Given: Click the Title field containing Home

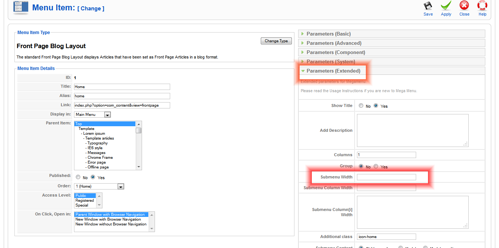Looking at the screenshot, I should pyautogui.click(x=122, y=87).
